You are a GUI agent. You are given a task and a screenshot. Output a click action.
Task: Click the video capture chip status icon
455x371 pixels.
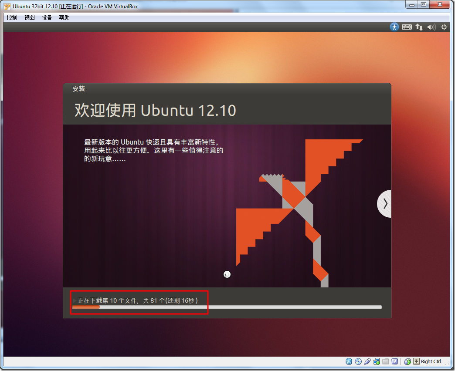[394, 361]
